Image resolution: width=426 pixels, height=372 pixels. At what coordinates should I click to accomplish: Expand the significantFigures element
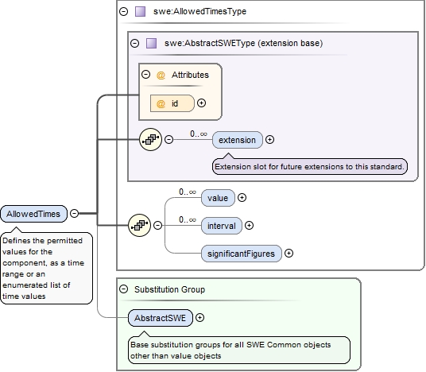(289, 254)
